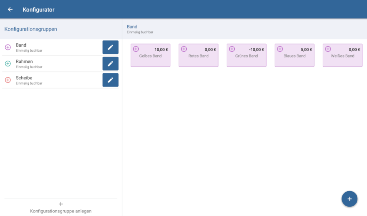Click the plus circle on Rotes Band
Viewport: 367px width, 216px height.
coord(184,49)
